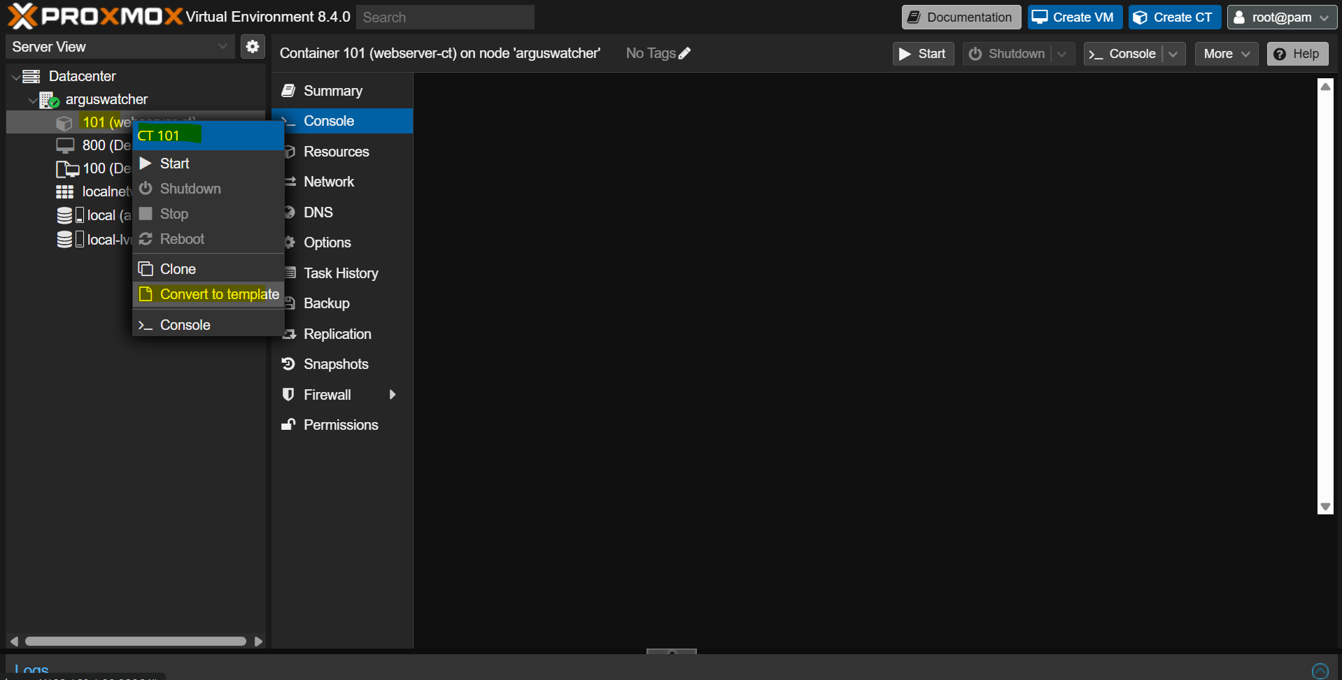Collapse the Datacenter tree node

(x=15, y=77)
